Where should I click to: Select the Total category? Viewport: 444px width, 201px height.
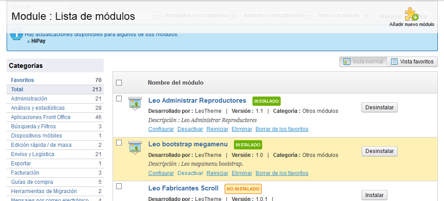point(55,89)
